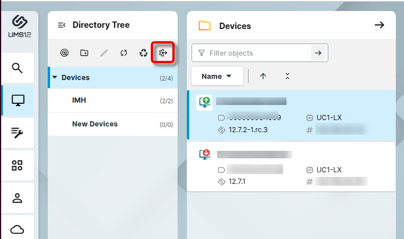The height and width of the screenshot is (239, 404).
Task: Click the UMS12 logo
Action: 19,26
